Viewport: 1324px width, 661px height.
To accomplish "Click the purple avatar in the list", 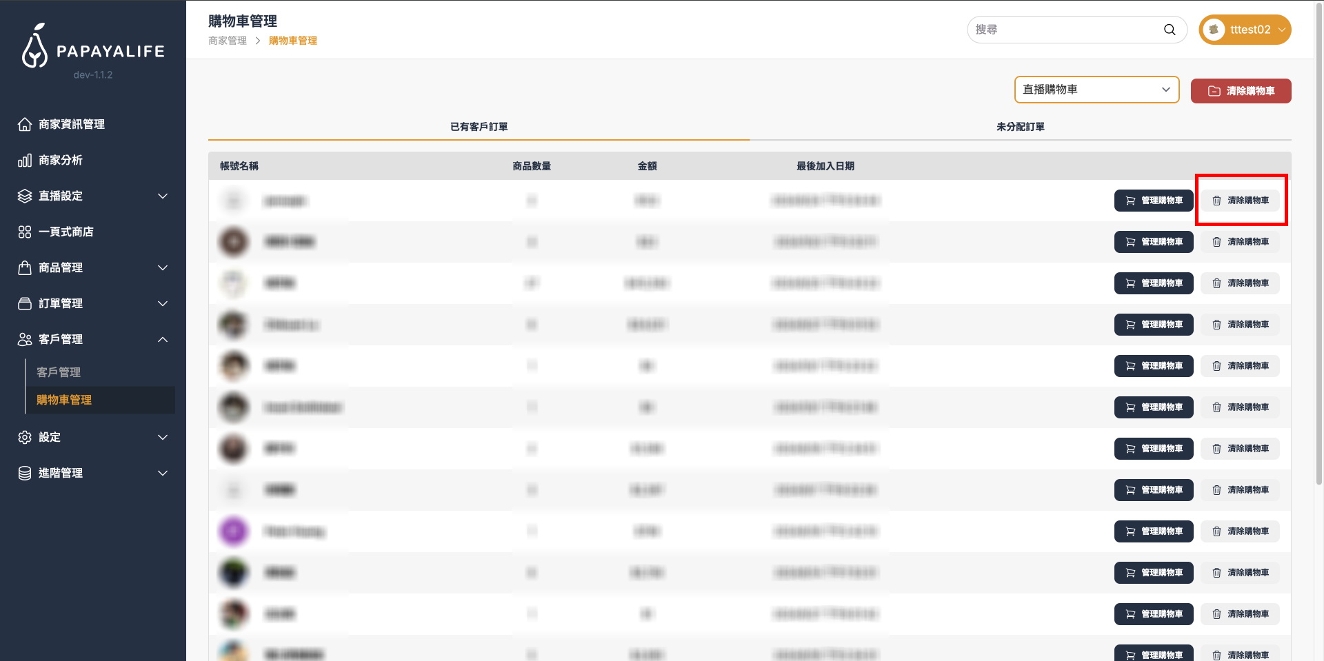I will (x=234, y=531).
